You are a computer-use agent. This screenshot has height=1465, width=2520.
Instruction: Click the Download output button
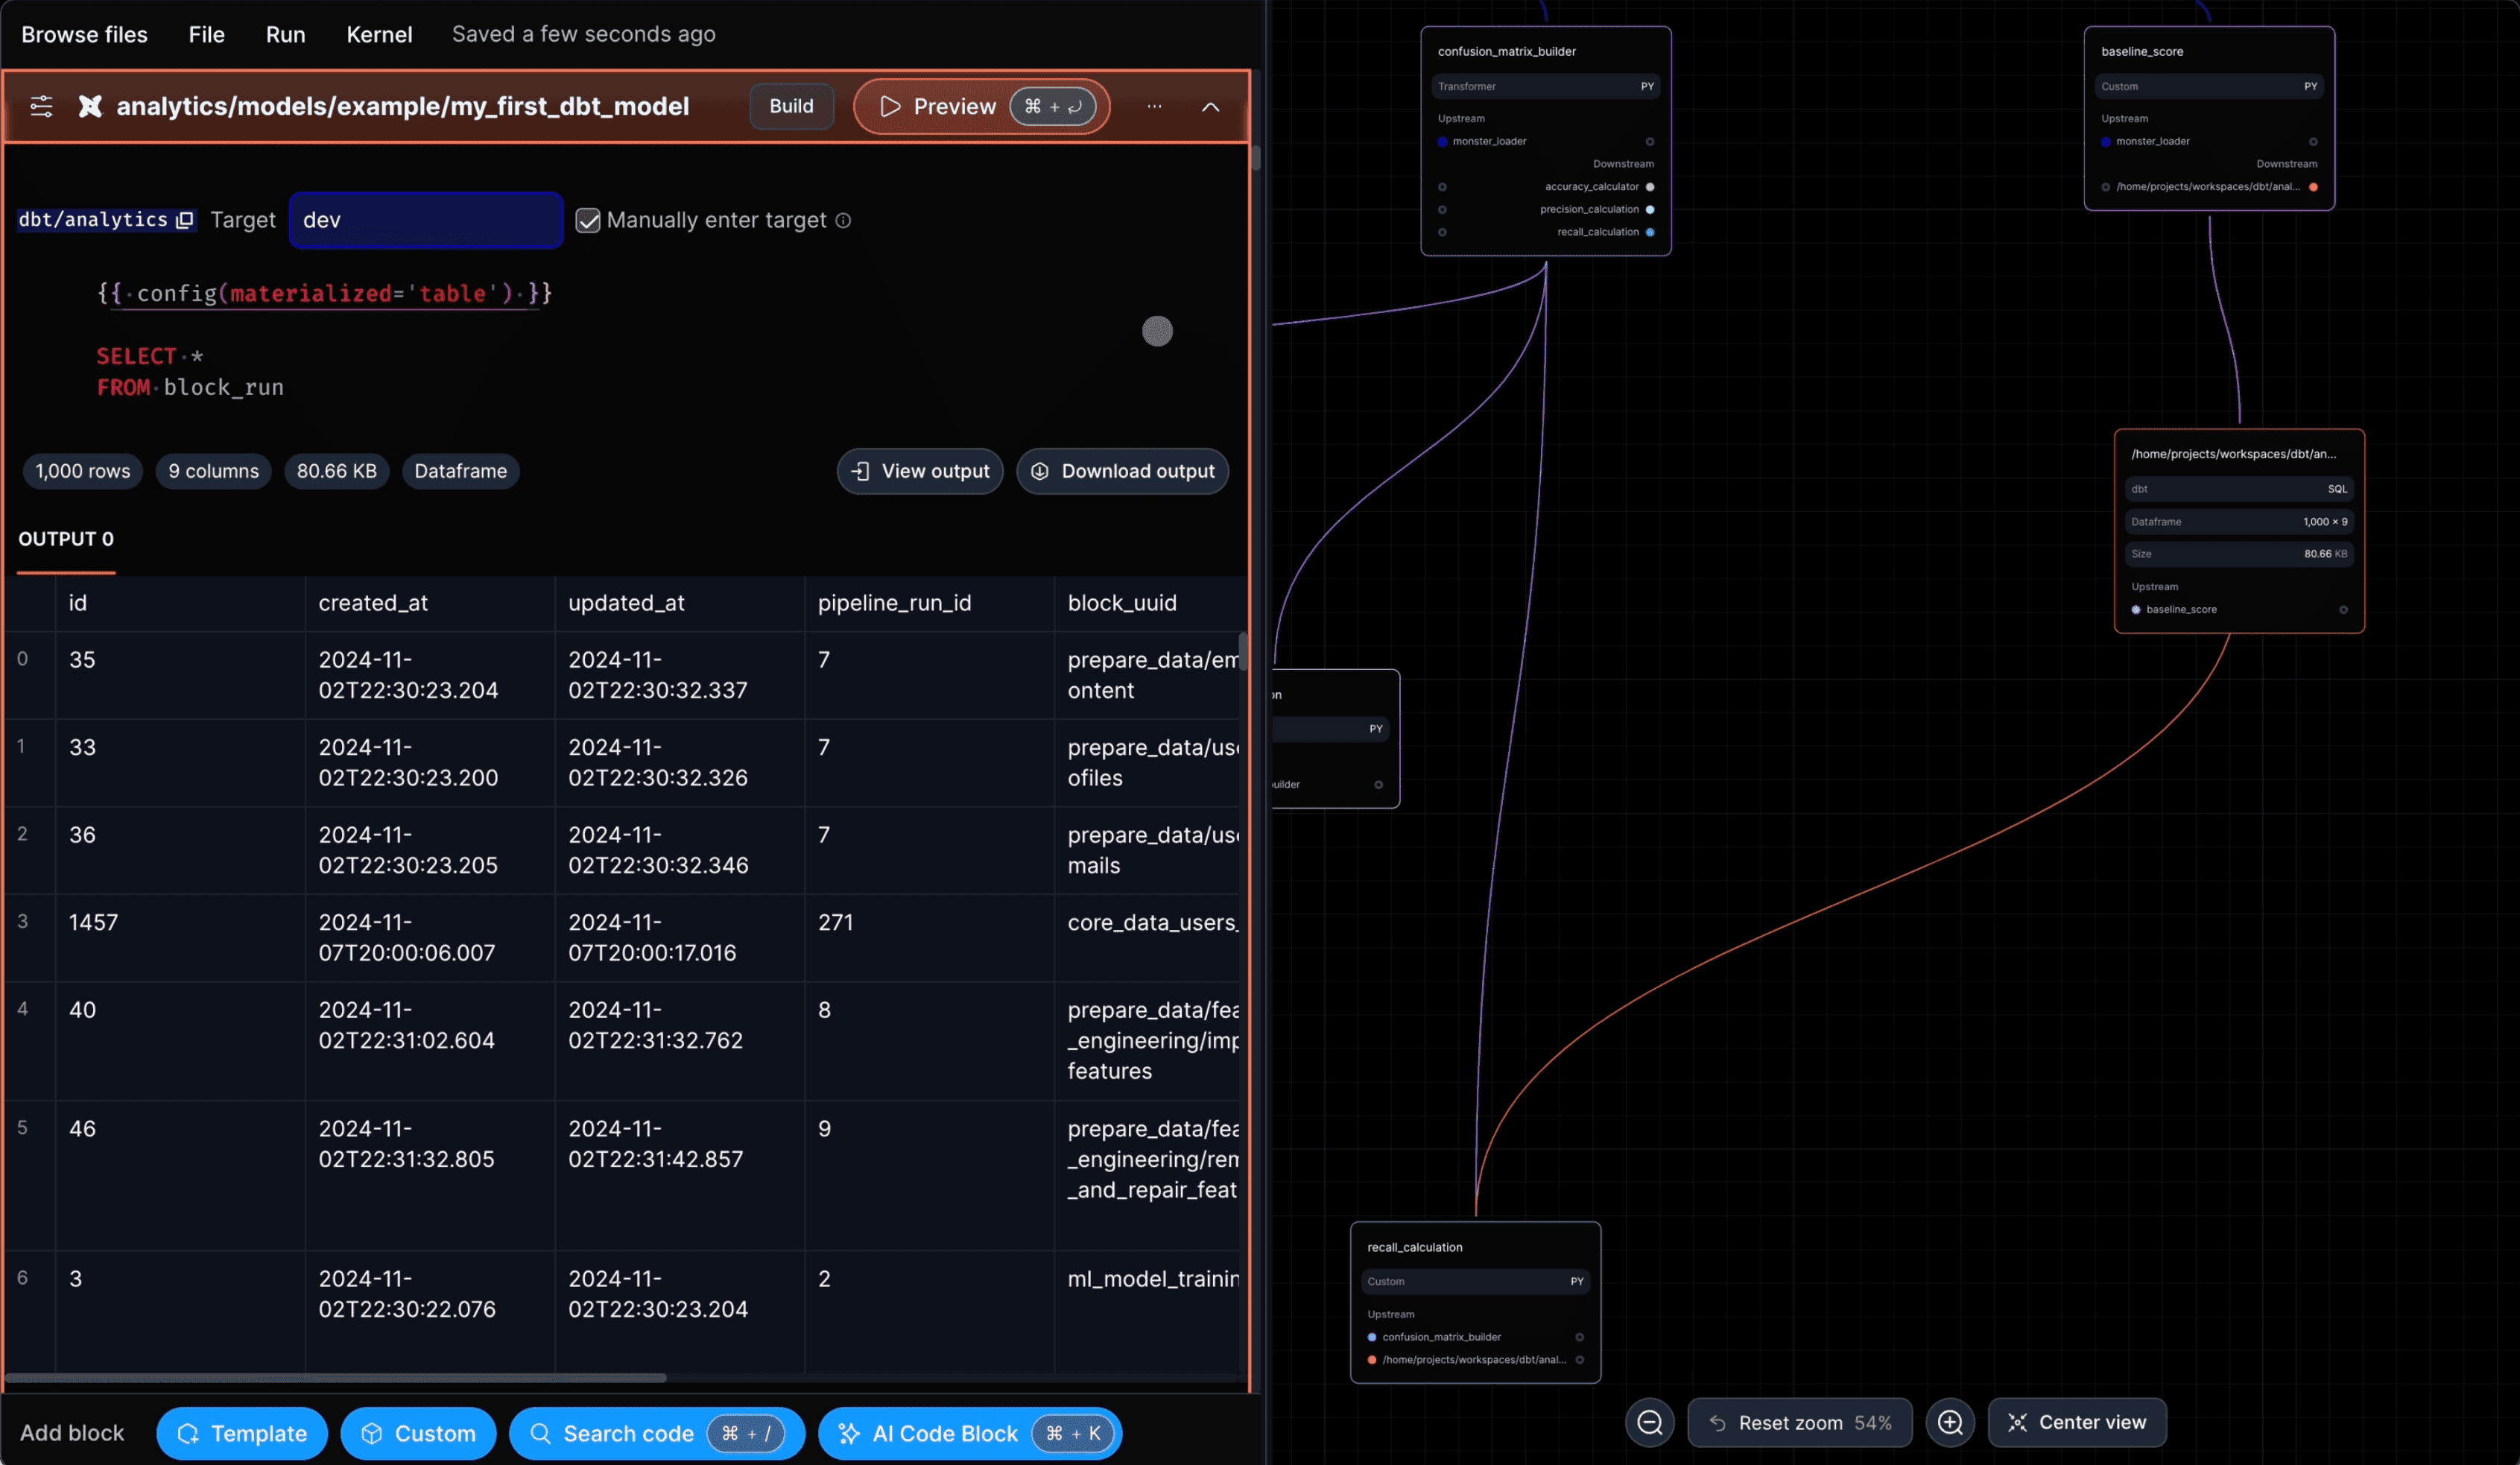[x=1122, y=471]
